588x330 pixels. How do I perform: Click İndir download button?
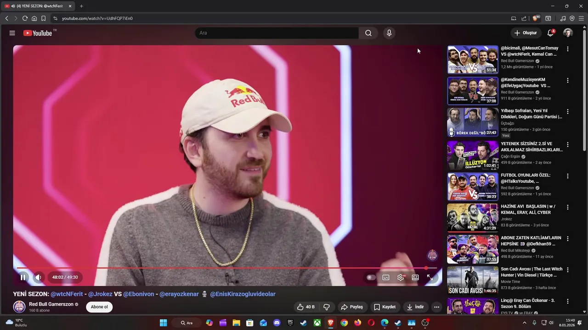click(x=415, y=307)
